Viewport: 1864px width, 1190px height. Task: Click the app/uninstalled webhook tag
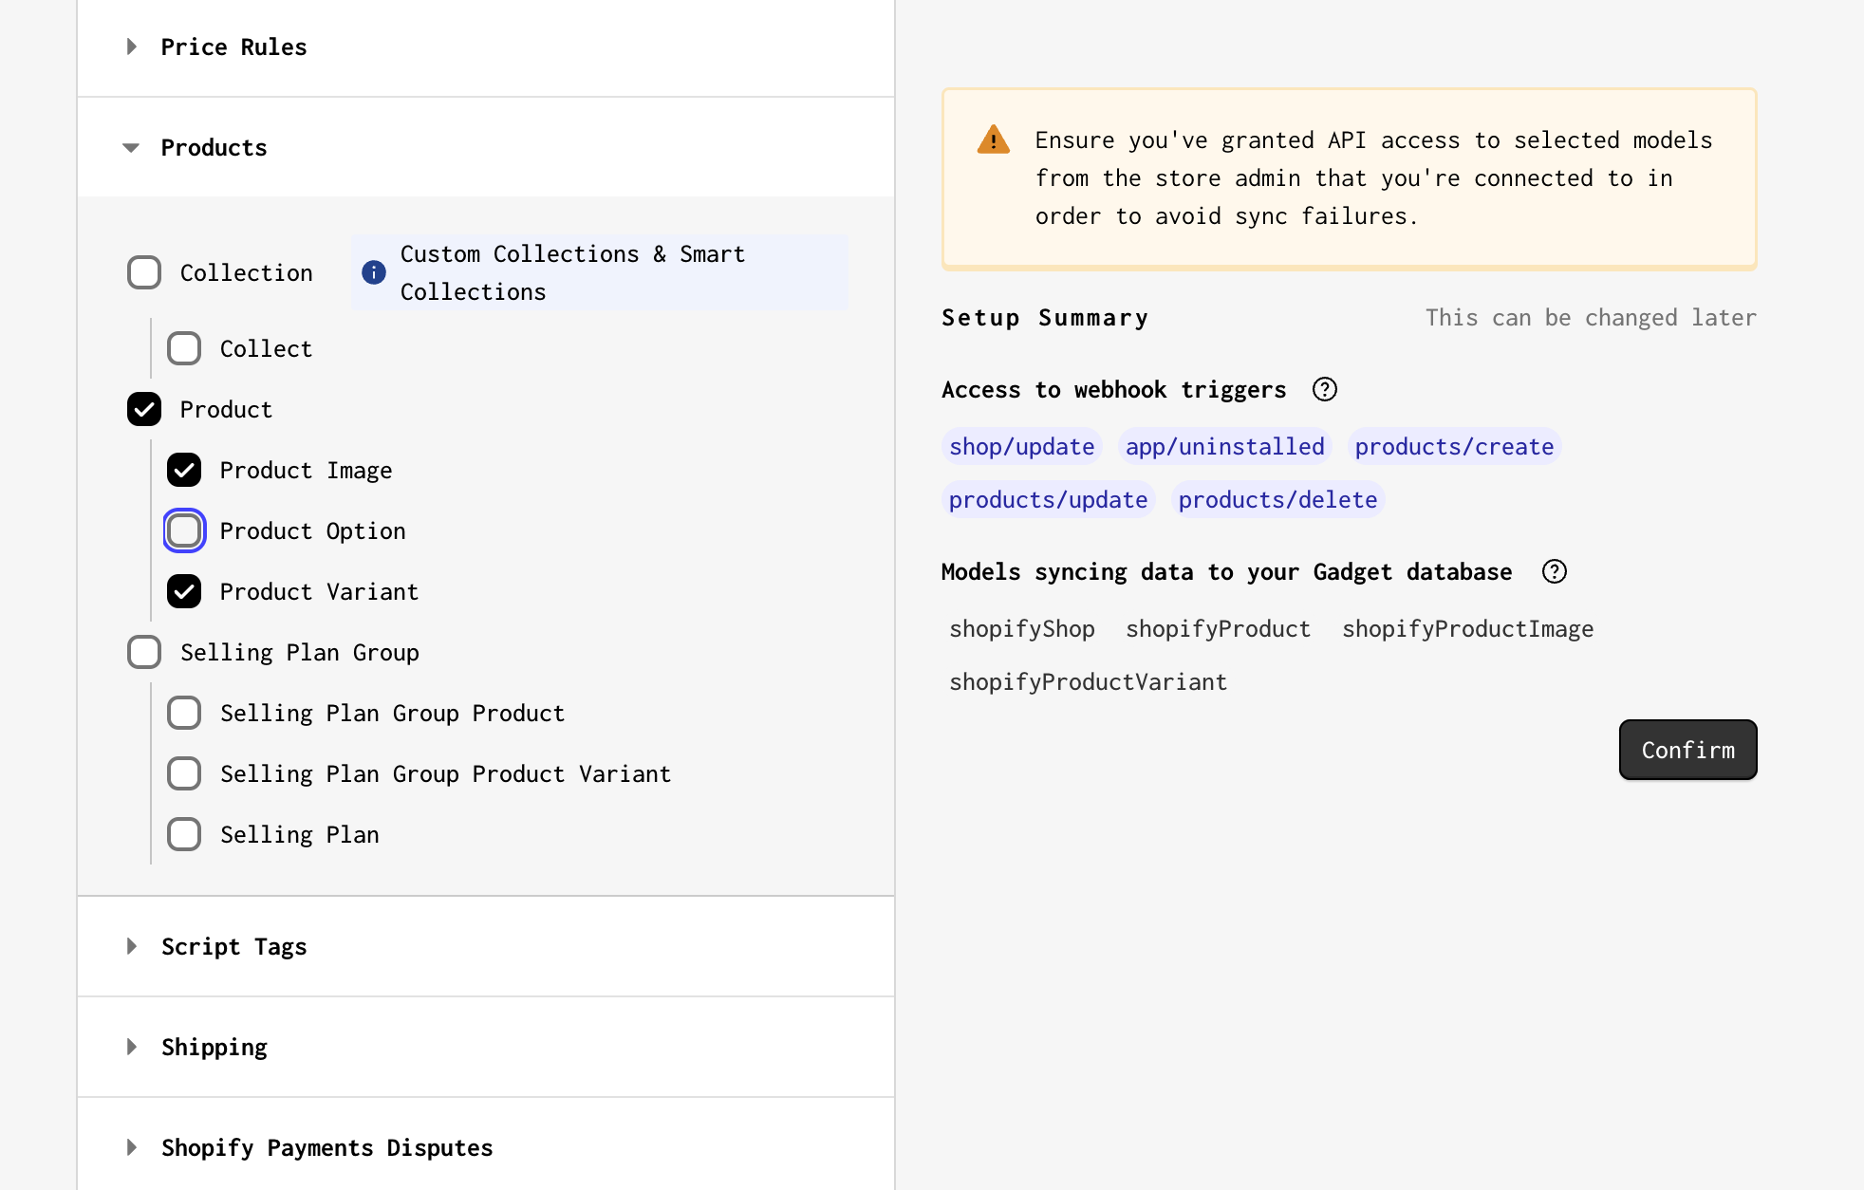[x=1225, y=446]
